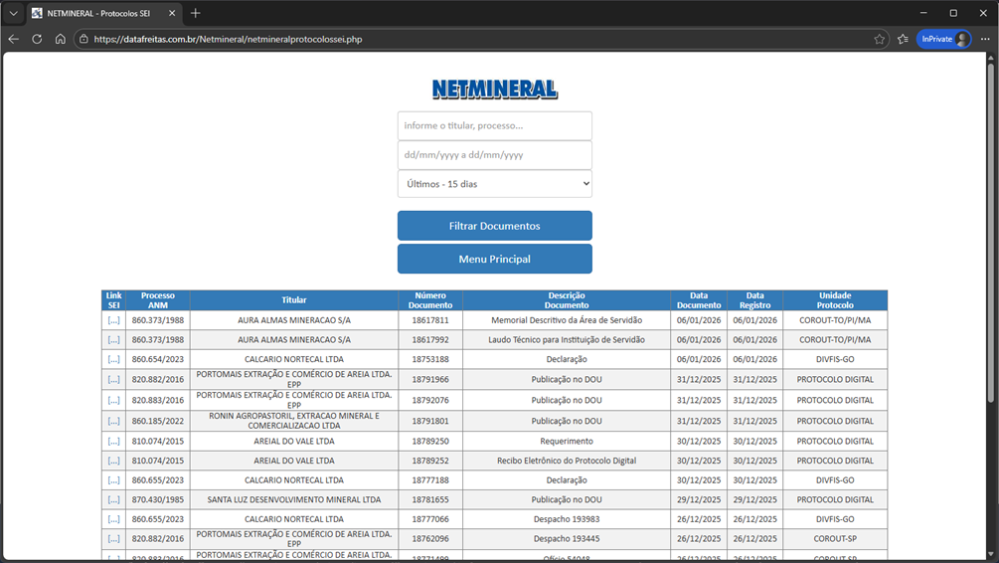The height and width of the screenshot is (563, 999).
Task: Click the scrollbar down arrow
Action: (990, 555)
